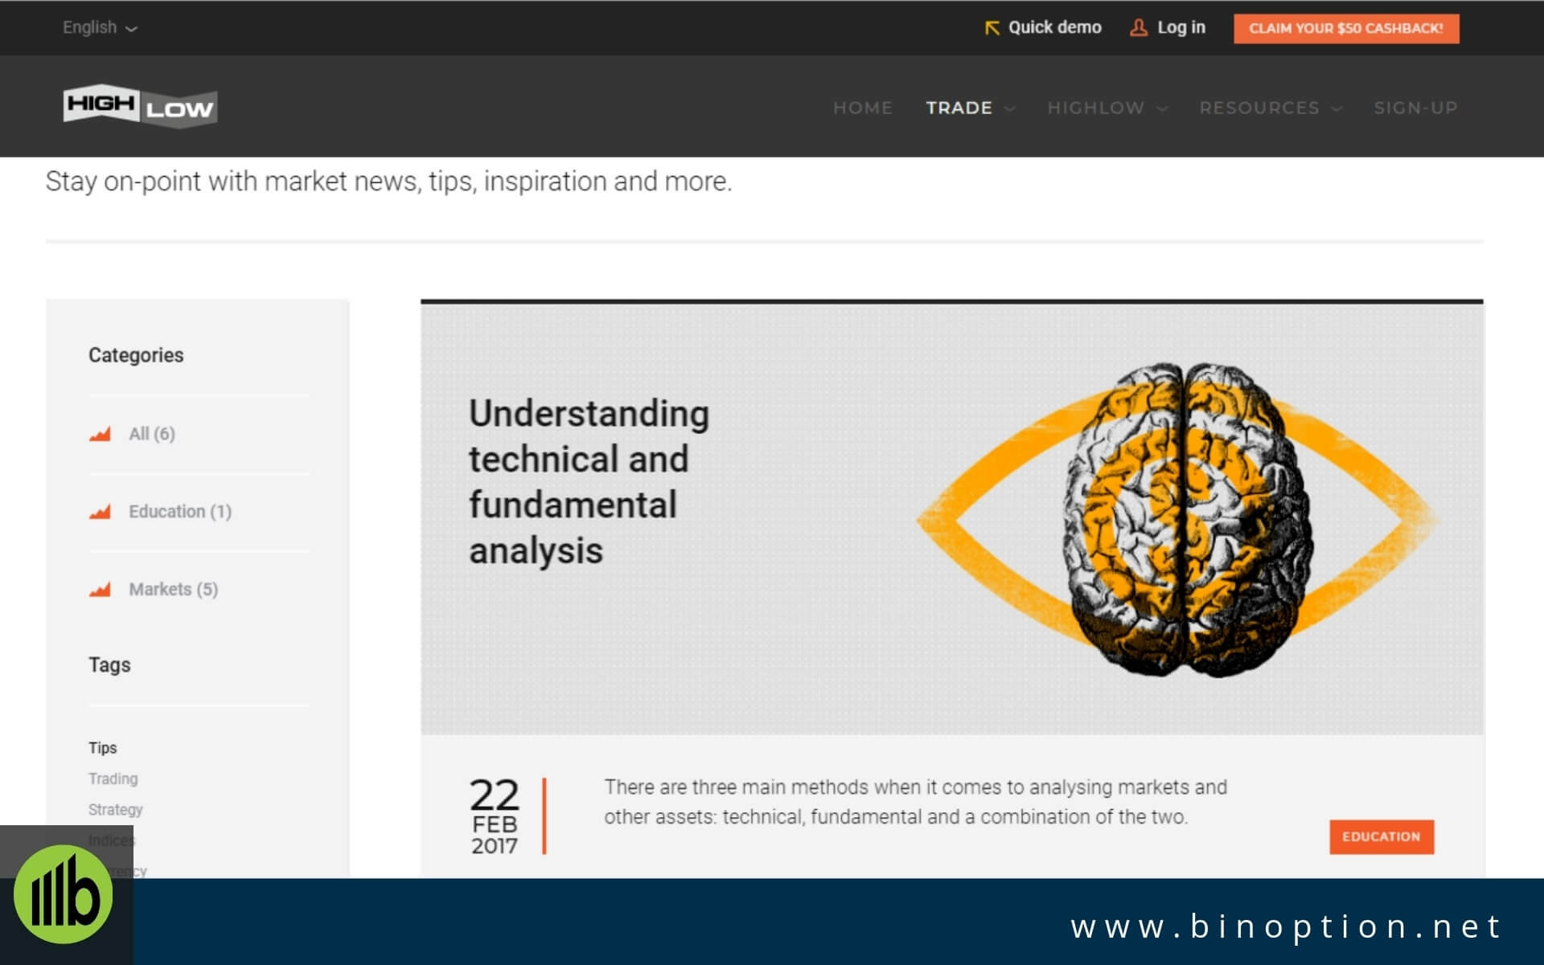Viewport: 1544px width, 965px height.
Task: Click the Tags heading
Action: (109, 664)
